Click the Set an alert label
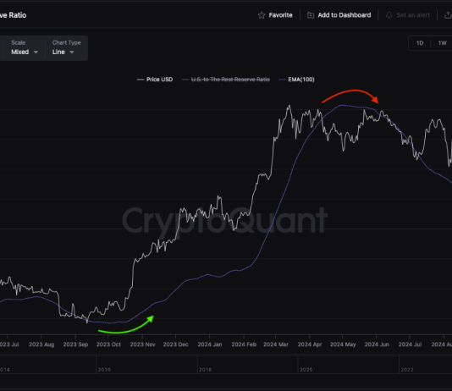Image resolution: width=452 pixels, height=391 pixels. pyautogui.click(x=413, y=15)
